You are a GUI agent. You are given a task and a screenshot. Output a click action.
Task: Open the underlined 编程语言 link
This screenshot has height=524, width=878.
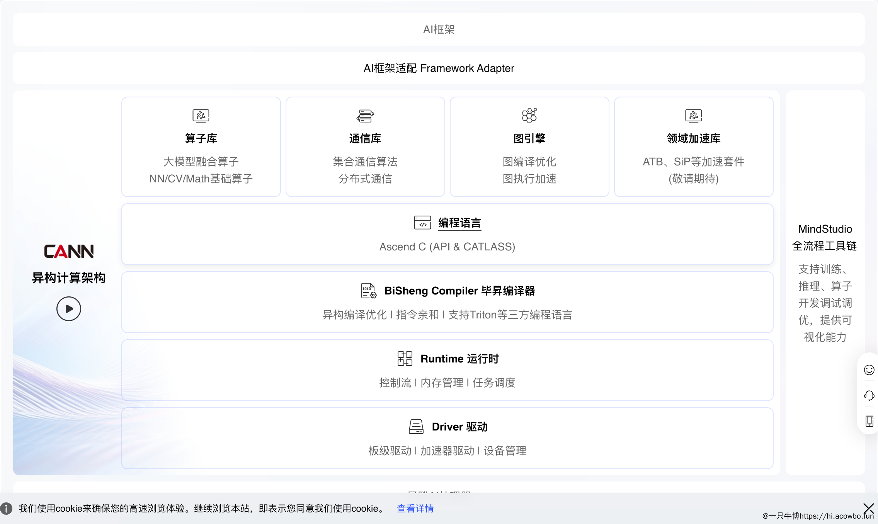coord(459,223)
